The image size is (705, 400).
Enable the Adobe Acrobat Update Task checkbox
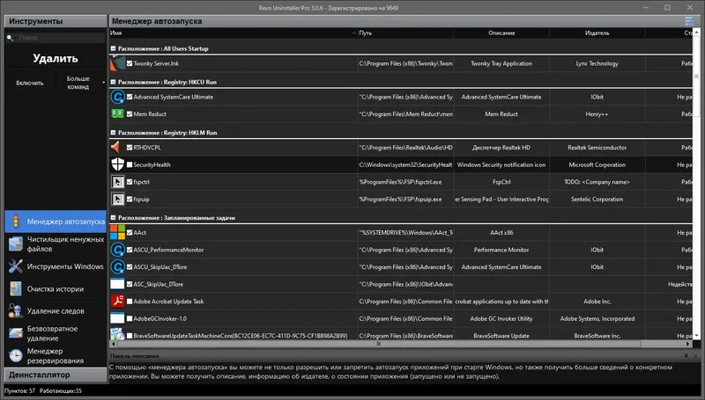[130, 302]
